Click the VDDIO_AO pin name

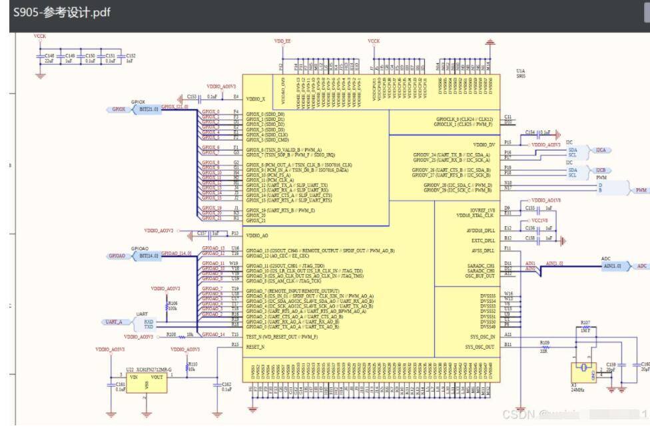257,236
